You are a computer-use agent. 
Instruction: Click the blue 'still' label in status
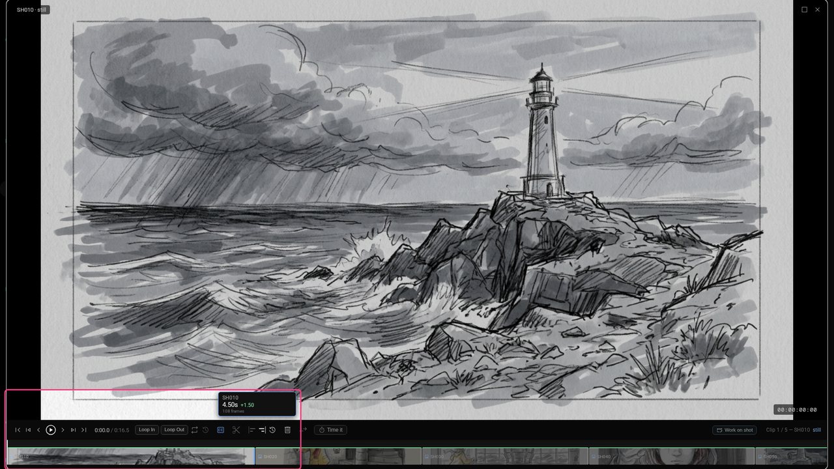pos(817,430)
